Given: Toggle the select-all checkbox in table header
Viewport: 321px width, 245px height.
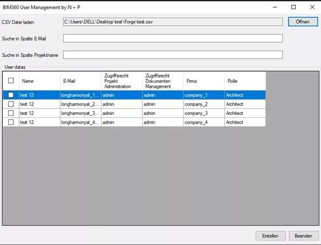Looking at the screenshot, I should pos(11,81).
